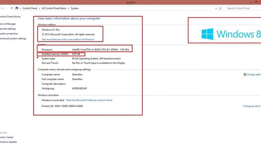Click the computer icon in address bar

coord(17,8)
